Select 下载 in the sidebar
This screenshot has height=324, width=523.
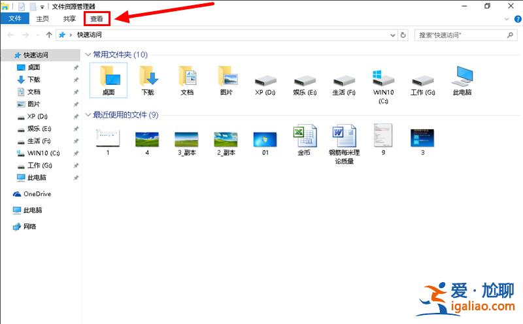coord(34,79)
